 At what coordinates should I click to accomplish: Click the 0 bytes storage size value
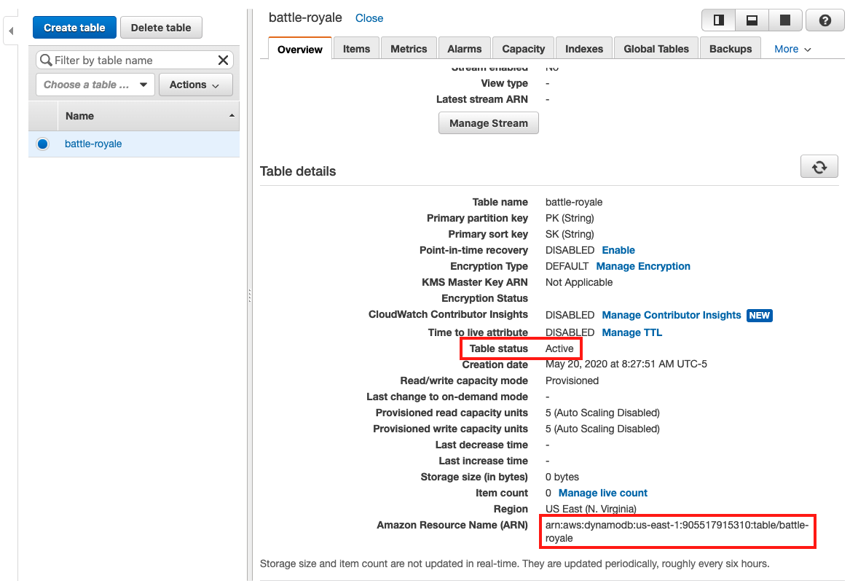coord(562,477)
